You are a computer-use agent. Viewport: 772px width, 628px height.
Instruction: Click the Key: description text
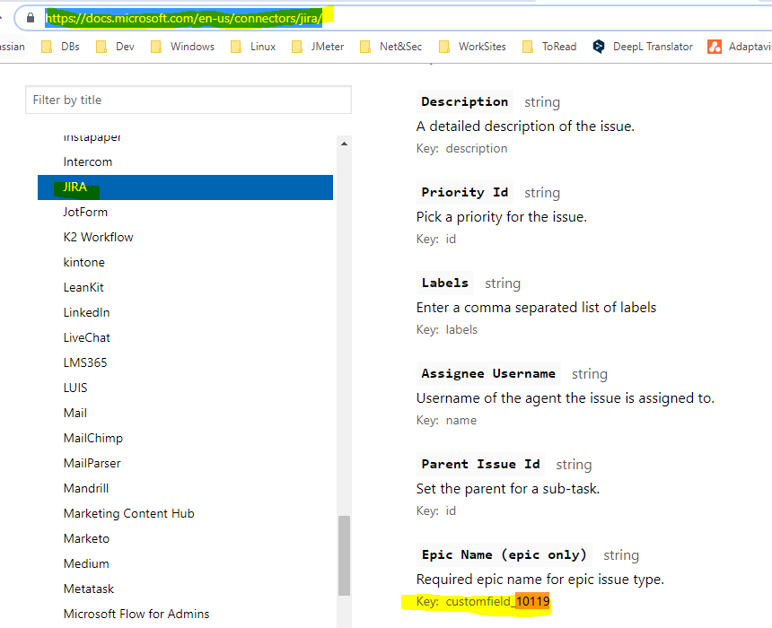pos(461,149)
